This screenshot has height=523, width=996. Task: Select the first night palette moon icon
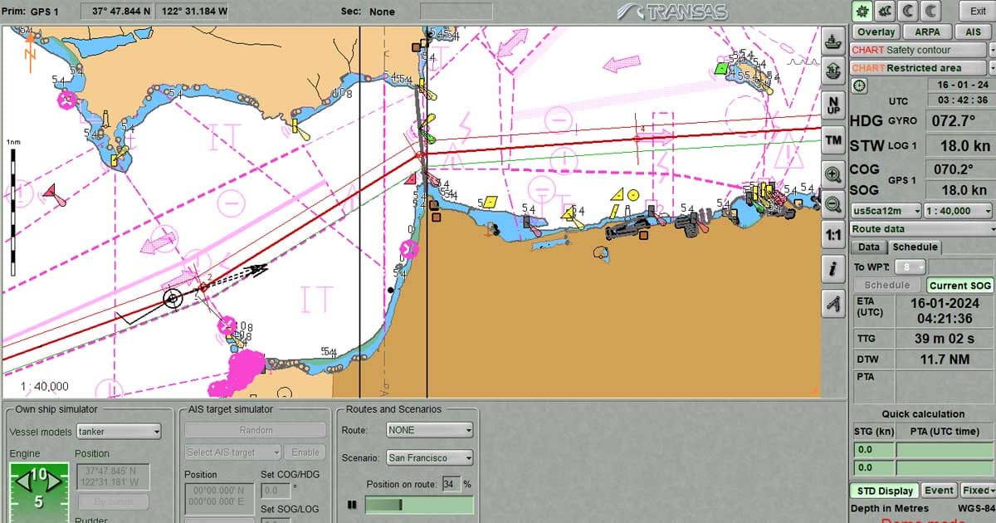[x=908, y=11]
